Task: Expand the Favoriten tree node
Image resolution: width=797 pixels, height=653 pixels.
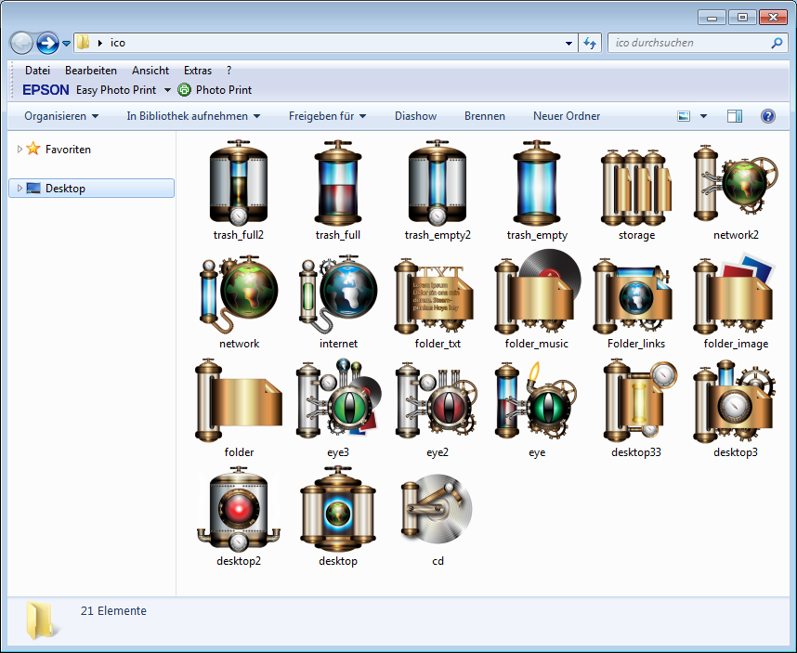Action: (x=20, y=149)
